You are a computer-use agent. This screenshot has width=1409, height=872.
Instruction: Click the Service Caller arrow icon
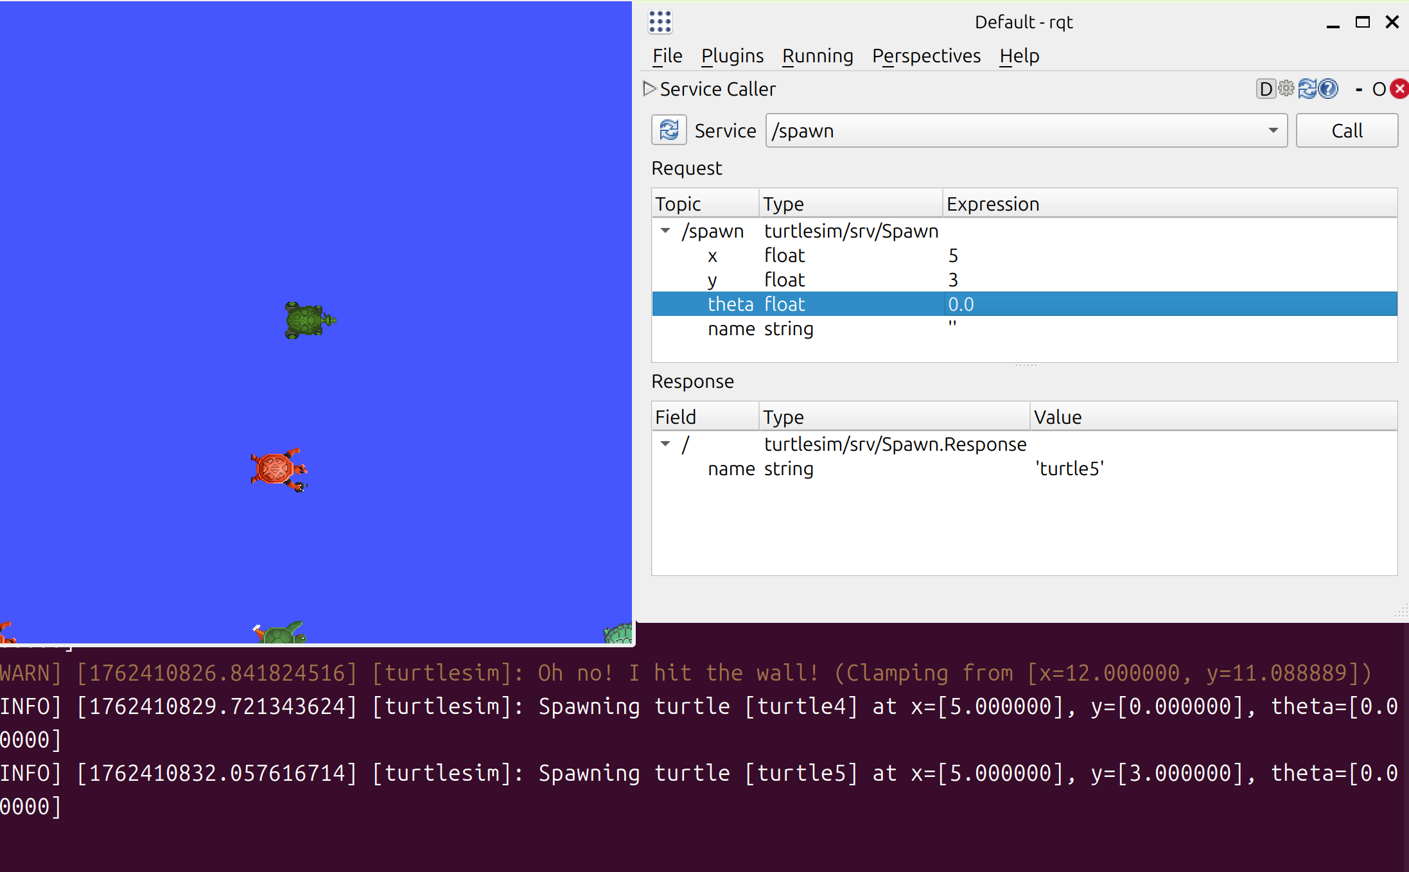click(649, 89)
